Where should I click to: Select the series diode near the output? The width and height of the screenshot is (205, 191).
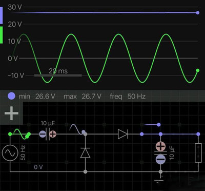pos(123,134)
